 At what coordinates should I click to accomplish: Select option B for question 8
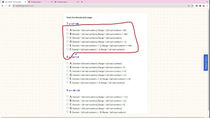pyautogui.click(x=67, y=67)
